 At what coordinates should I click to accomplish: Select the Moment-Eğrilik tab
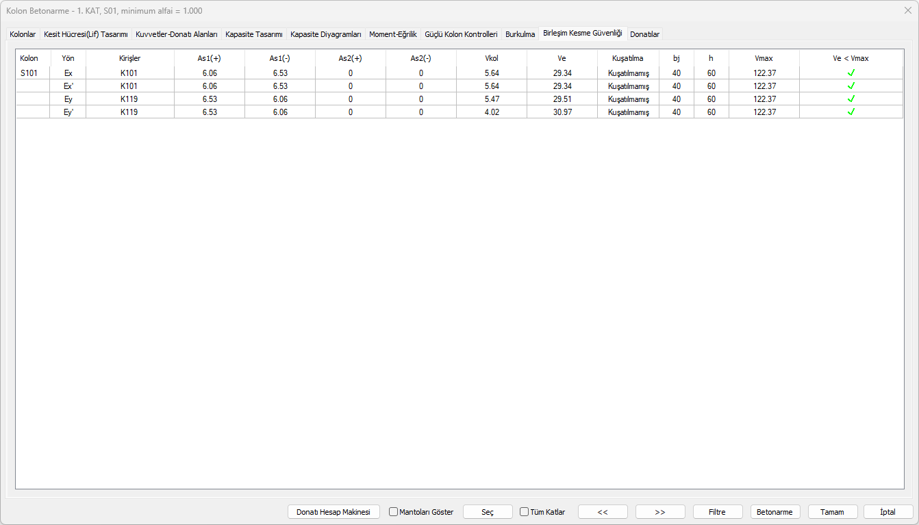392,34
